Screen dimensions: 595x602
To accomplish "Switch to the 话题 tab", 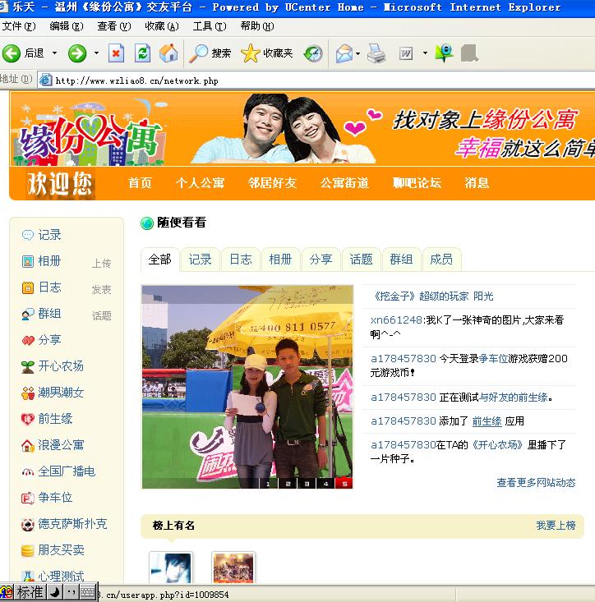I will 361,260.
